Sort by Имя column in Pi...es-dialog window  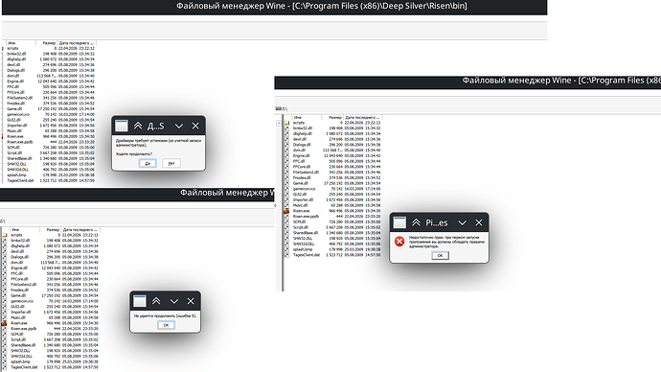point(307,117)
